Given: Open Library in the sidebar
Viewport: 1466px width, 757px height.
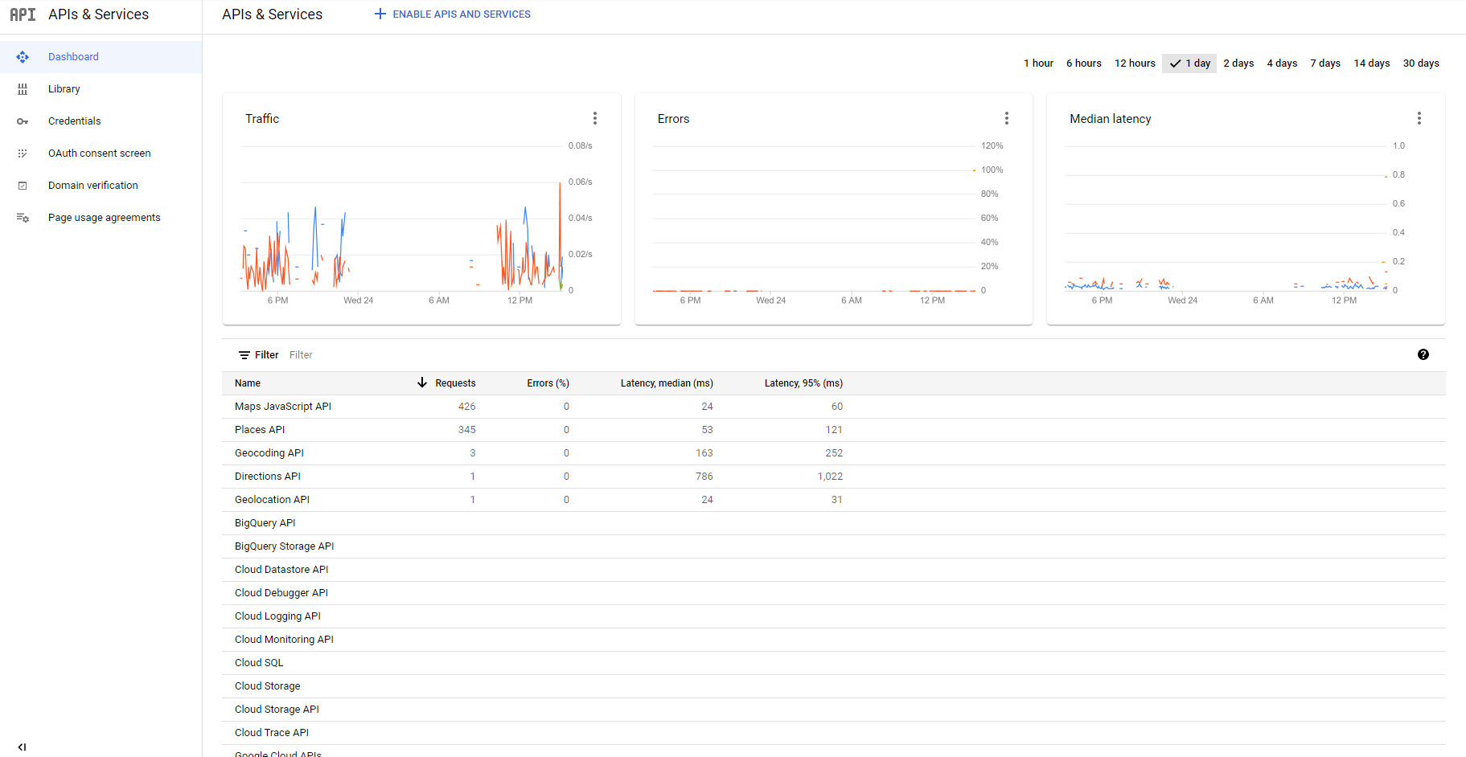Looking at the screenshot, I should tap(101, 89).
